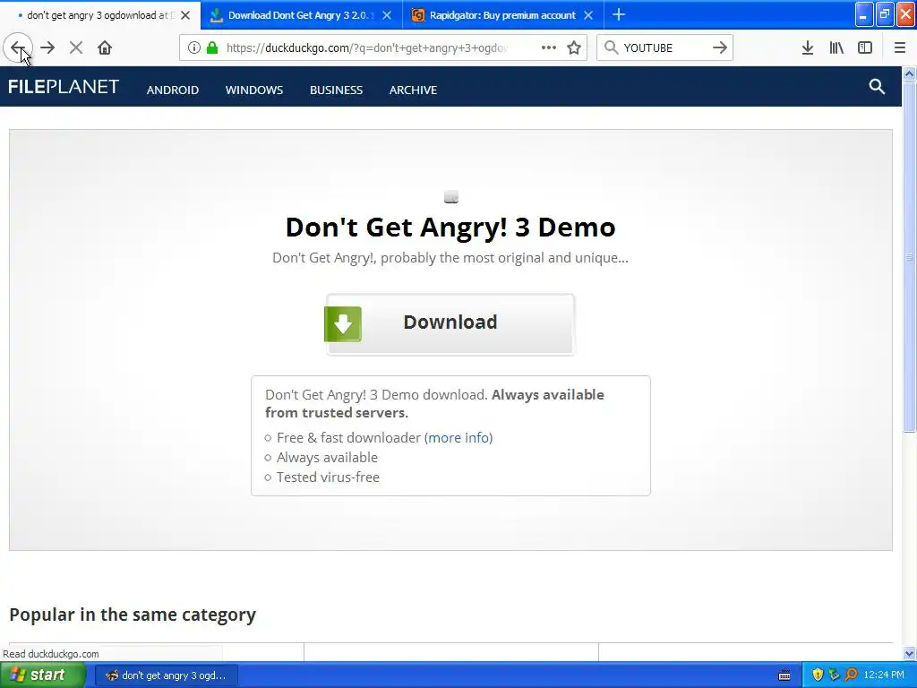Click the 'Tested virus-free' bullet text

[x=328, y=477]
